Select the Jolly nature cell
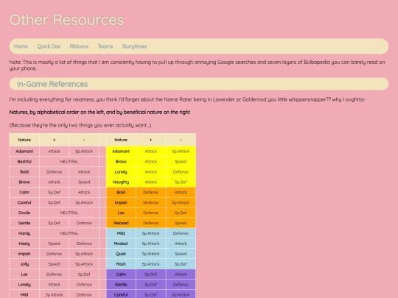 pyautogui.click(x=24, y=264)
